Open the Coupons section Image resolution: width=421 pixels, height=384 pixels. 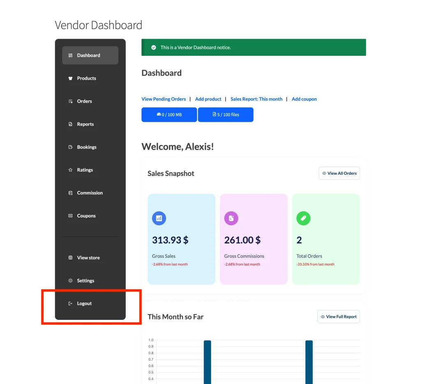tap(90, 215)
